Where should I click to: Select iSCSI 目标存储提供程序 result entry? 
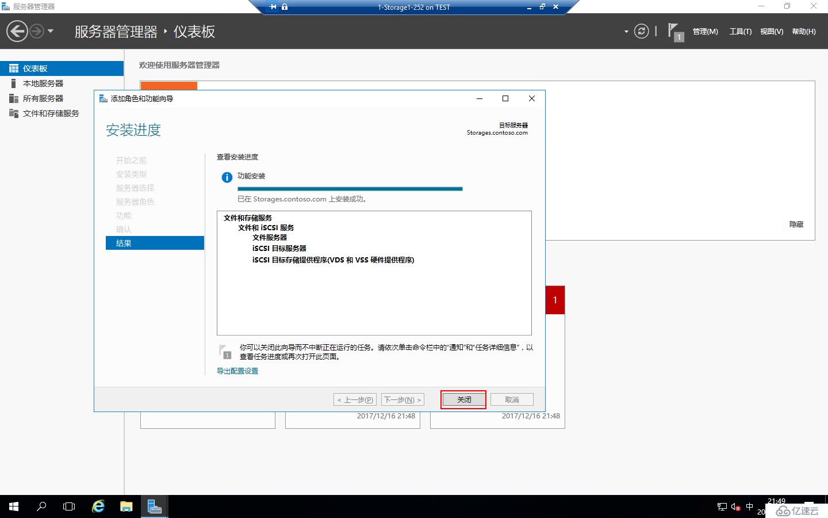tap(333, 260)
